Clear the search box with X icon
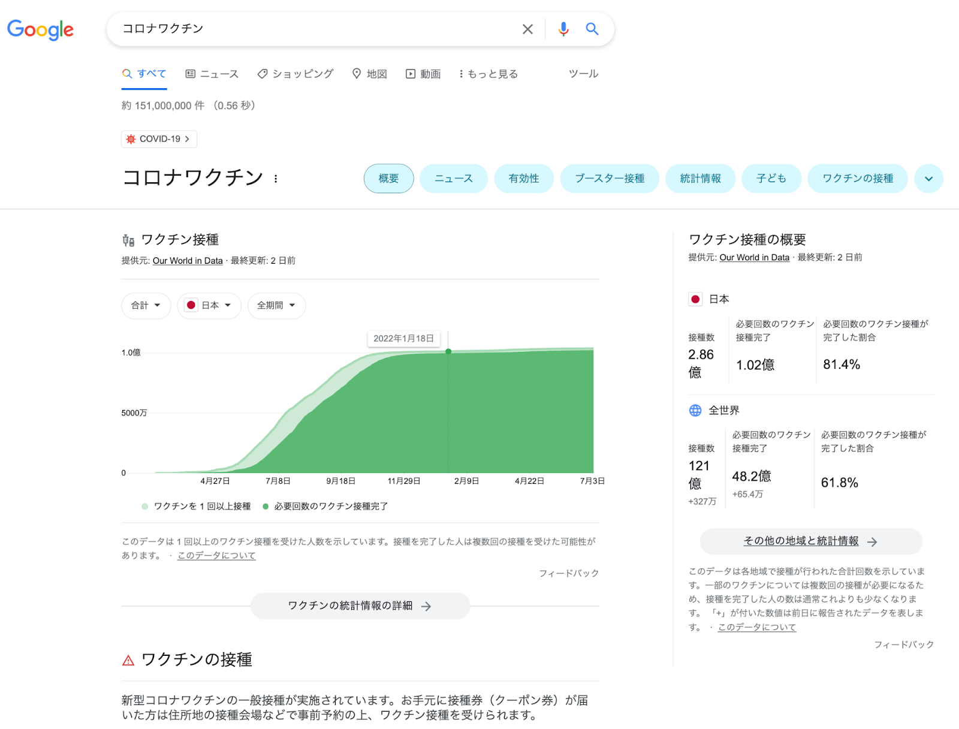Image resolution: width=959 pixels, height=729 pixels. pyautogui.click(x=527, y=29)
